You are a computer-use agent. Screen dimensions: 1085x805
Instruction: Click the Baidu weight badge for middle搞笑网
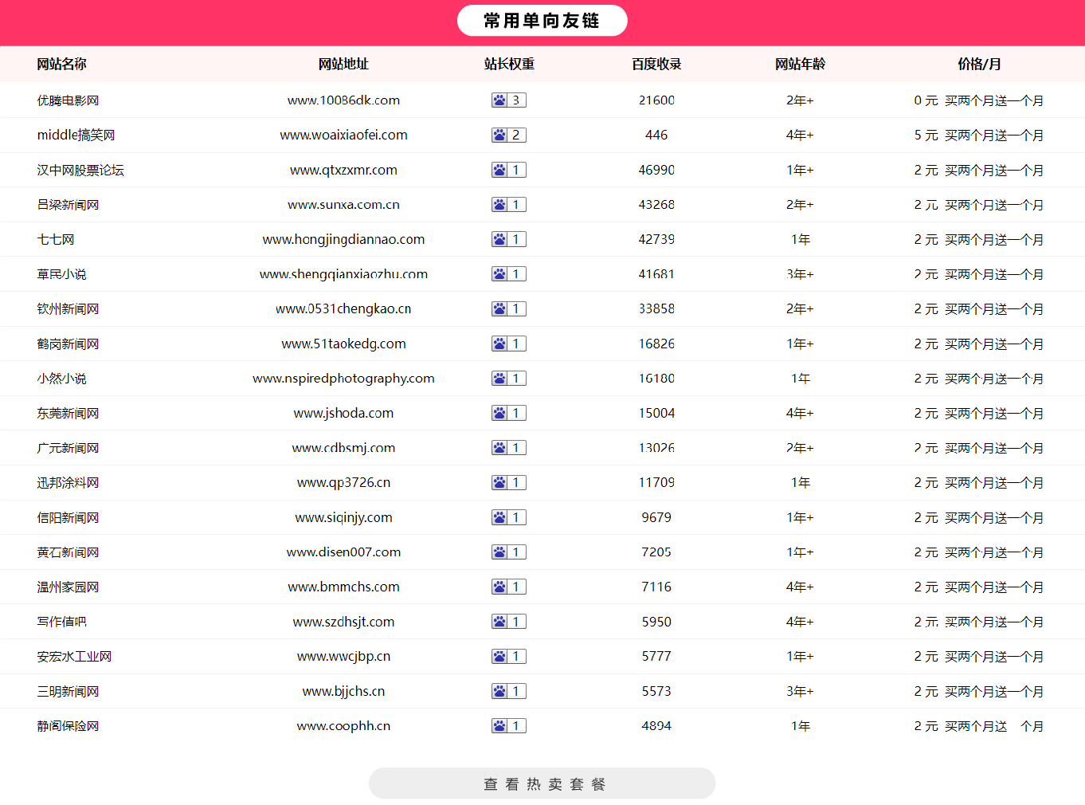(x=508, y=135)
